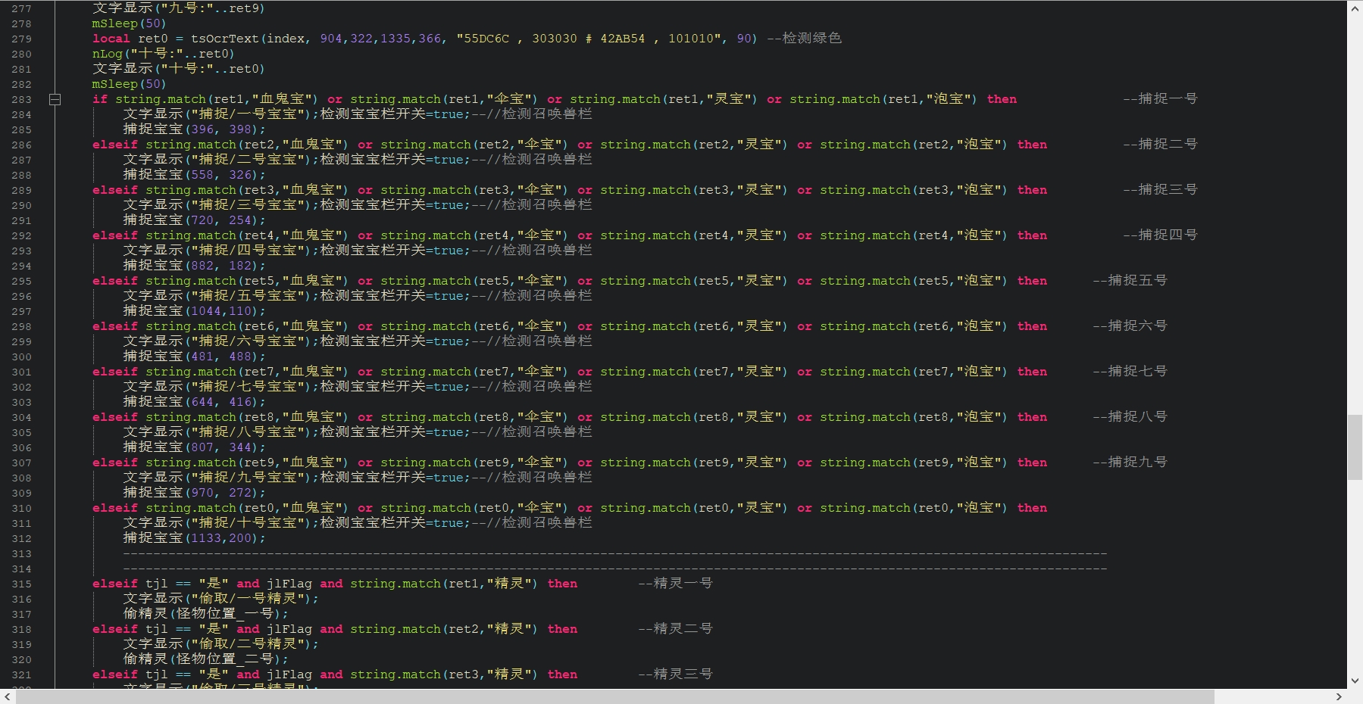Screen dimensions: 1363x704
Task: Click the comment '--捕捉二号'
Action: click(1160, 144)
